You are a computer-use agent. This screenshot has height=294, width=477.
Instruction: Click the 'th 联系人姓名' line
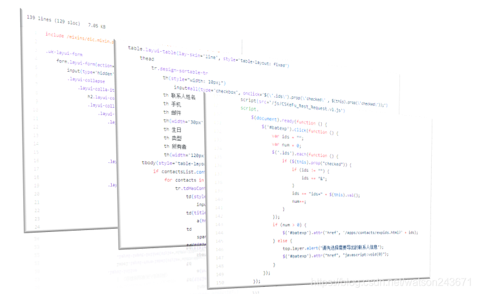(x=179, y=96)
